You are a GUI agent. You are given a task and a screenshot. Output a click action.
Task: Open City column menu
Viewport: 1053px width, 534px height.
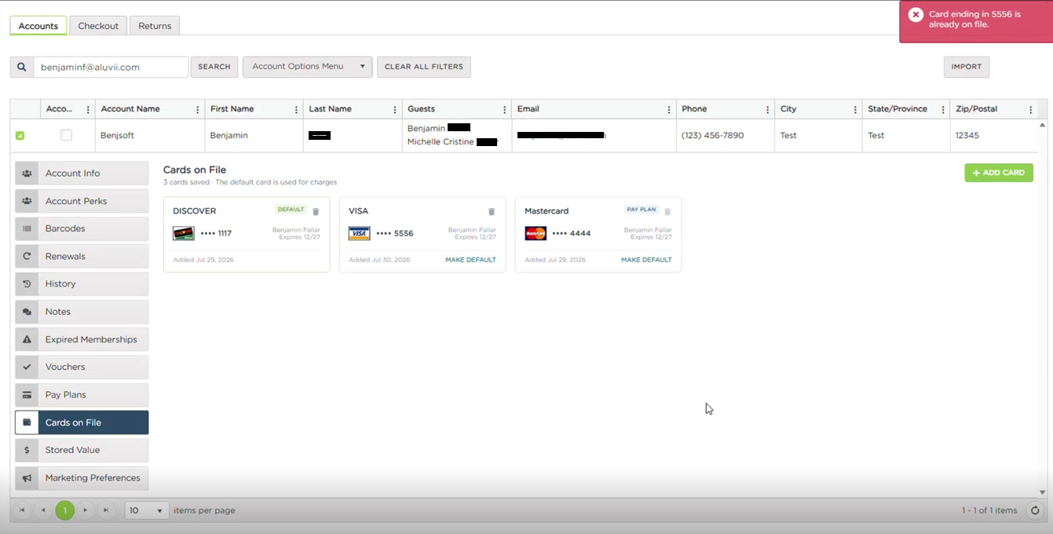[855, 110]
